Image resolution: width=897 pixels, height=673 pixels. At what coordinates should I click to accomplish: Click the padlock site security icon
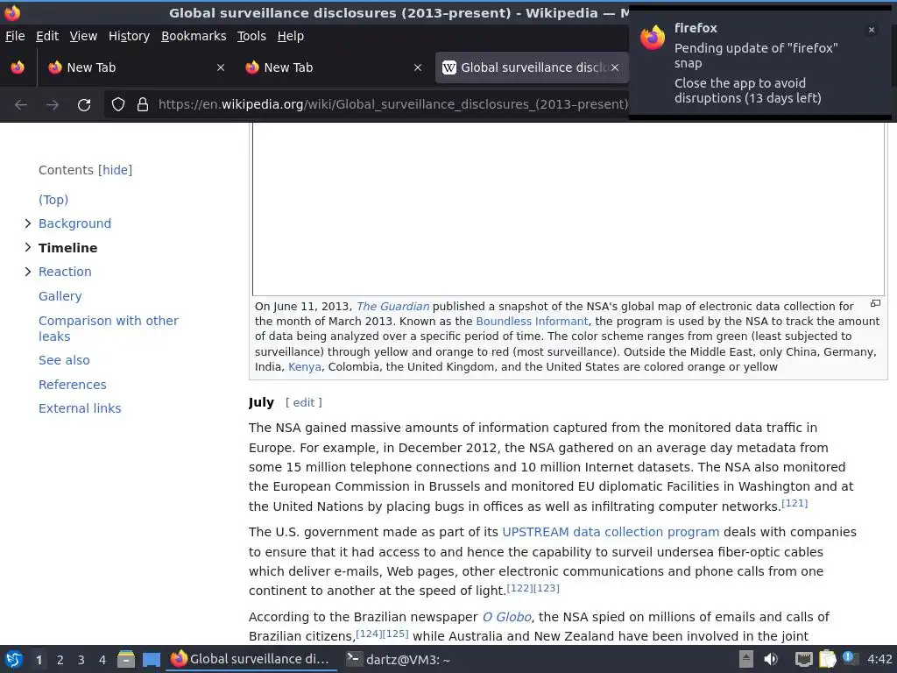click(143, 105)
